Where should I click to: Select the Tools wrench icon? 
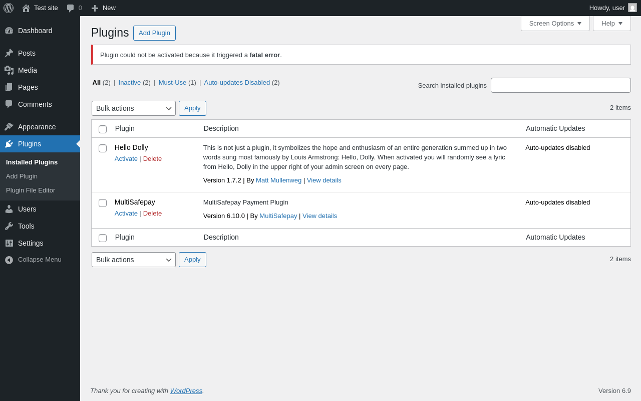point(9,226)
